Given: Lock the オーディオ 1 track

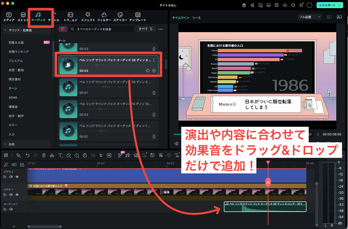Looking at the screenshot, I should click(x=5, y=209).
